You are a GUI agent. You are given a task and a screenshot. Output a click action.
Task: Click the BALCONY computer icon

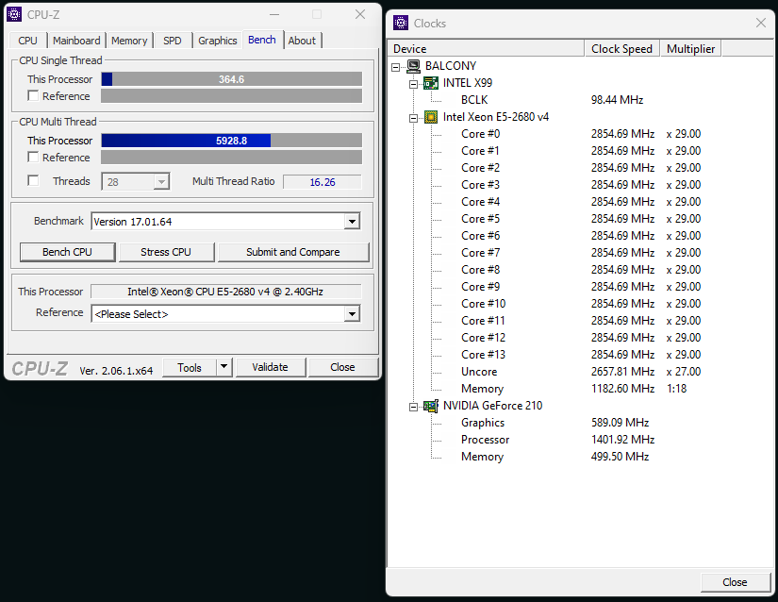pyautogui.click(x=412, y=65)
